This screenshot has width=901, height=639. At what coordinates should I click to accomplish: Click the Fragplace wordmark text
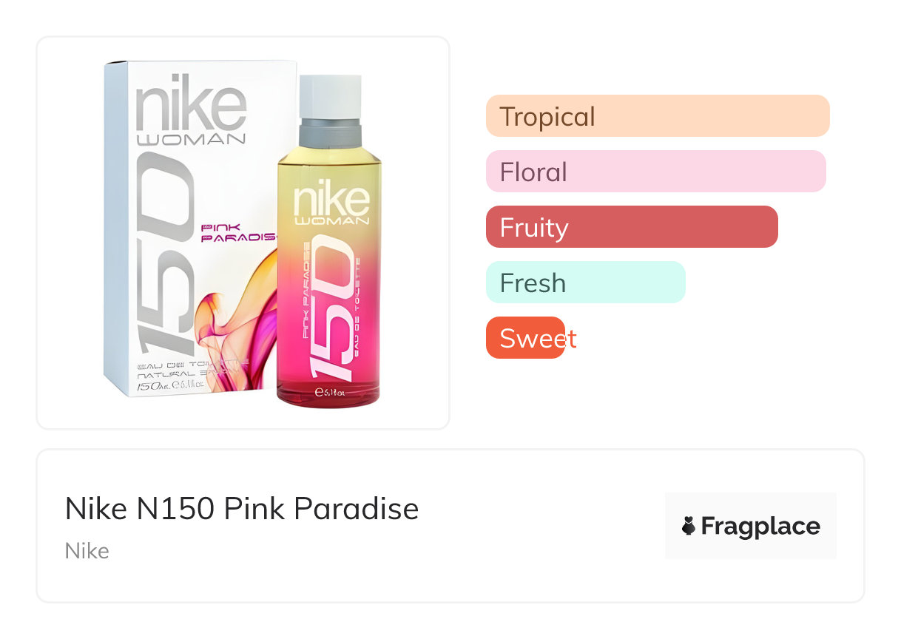pos(760,526)
